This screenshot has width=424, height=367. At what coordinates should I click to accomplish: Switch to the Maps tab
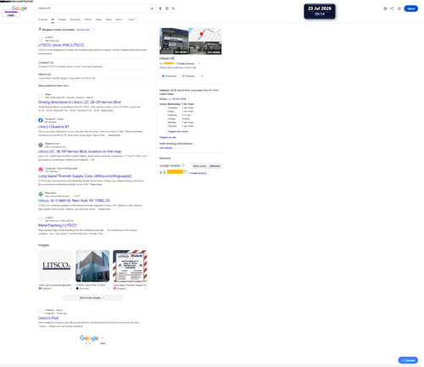[98, 19]
